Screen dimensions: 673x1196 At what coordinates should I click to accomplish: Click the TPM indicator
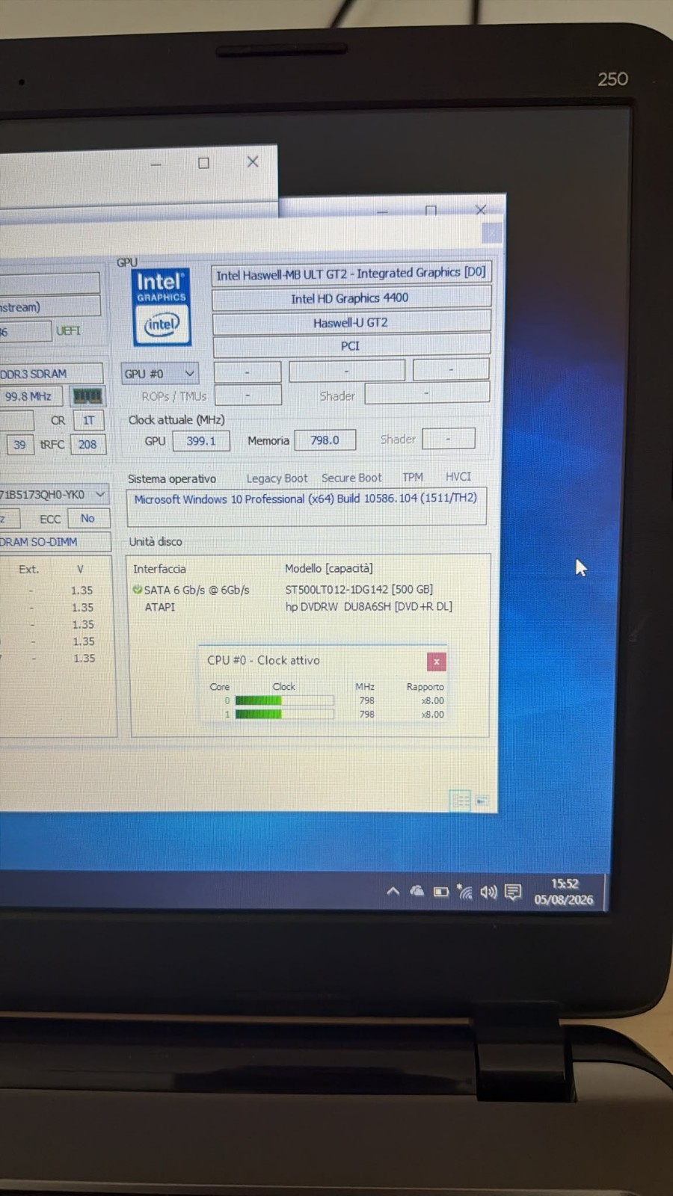click(x=413, y=477)
